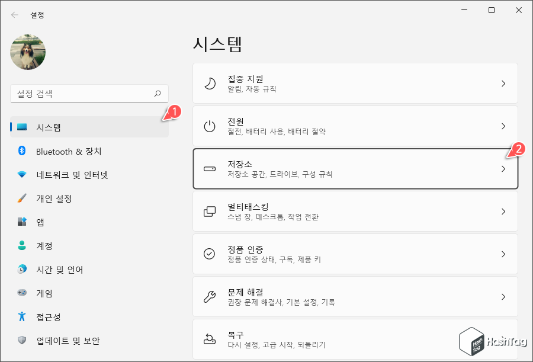The height and width of the screenshot is (362, 533).
Task: Click the dog profile picture
Action: [27, 52]
